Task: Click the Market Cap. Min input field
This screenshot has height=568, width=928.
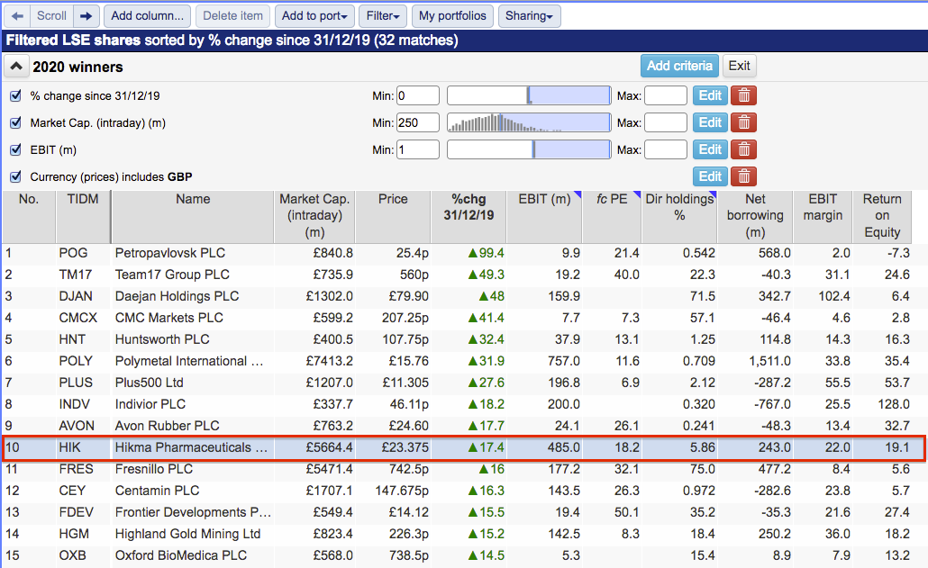Action: tap(418, 123)
